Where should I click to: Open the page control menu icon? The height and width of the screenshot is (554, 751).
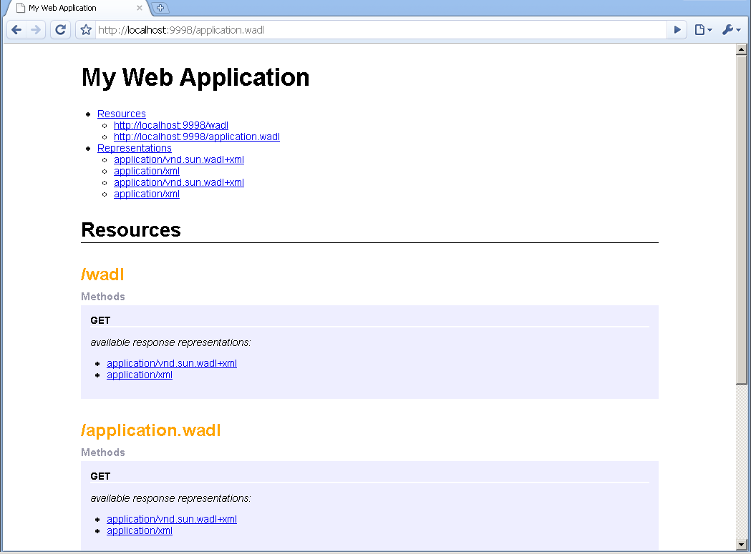(x=702, y=30)
